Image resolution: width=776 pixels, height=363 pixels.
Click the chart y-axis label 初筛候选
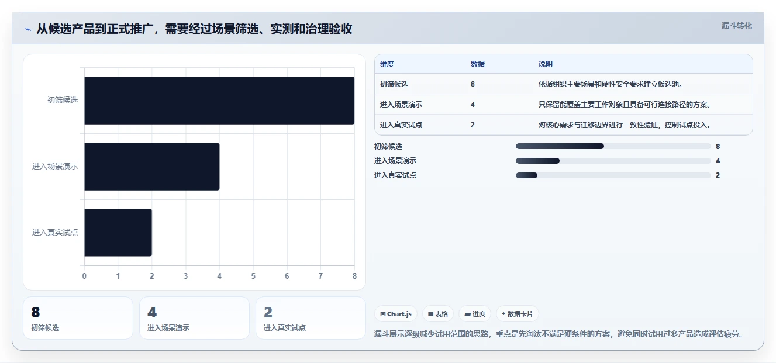click(x=63, y=101)
